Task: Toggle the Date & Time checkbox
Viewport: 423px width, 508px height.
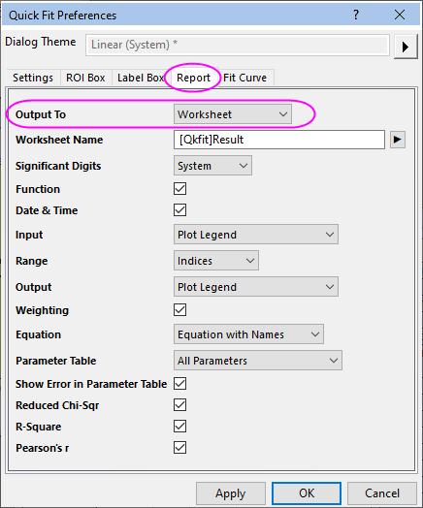Action: [179, 210]
